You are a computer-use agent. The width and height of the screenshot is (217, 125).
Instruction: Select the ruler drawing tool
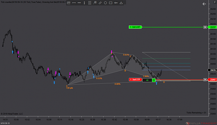coord(69,3)
